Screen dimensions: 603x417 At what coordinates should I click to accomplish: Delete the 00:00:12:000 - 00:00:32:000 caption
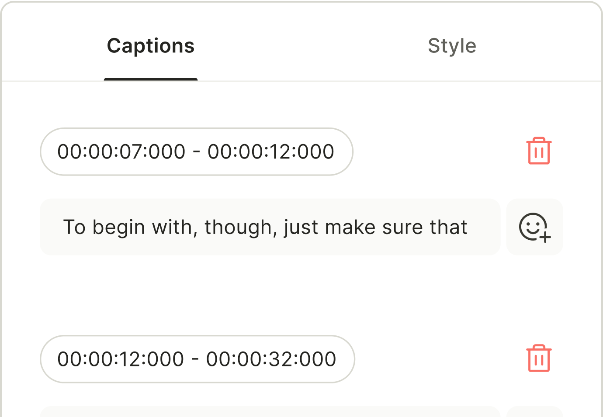[x=539, y=358]
